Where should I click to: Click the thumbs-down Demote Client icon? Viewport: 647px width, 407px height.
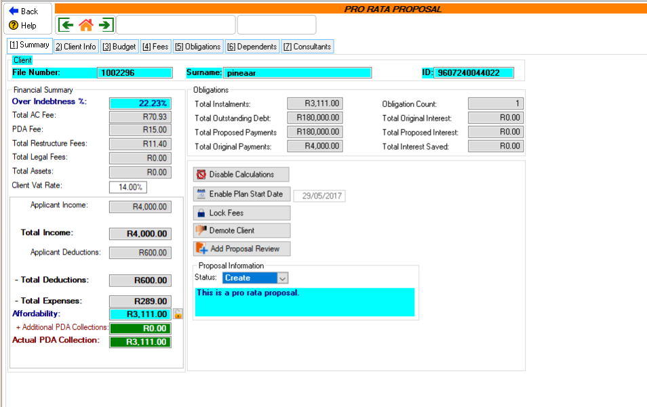point(200,230)
